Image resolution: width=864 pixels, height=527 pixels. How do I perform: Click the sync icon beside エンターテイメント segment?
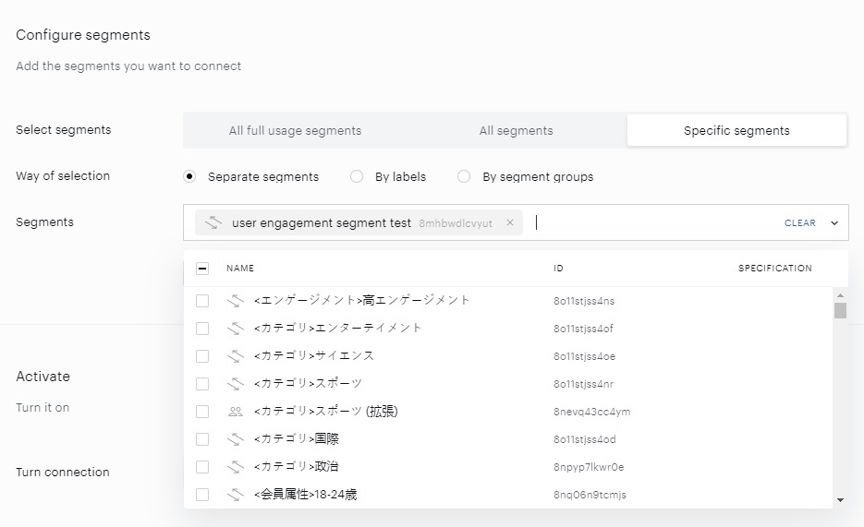(236, 329)
